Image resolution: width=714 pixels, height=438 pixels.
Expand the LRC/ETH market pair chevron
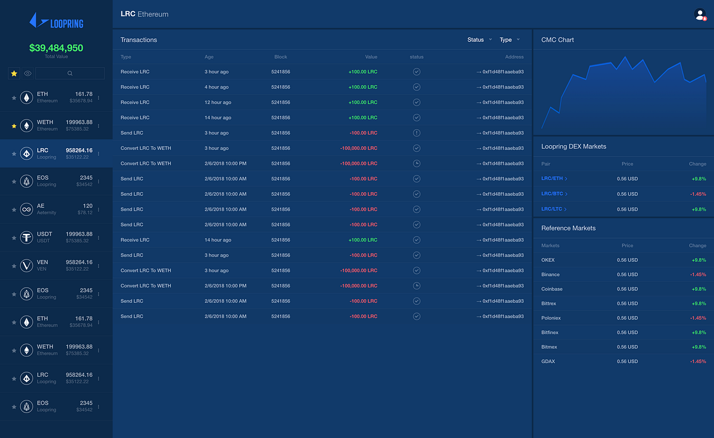pyautogui.click(x=566, y=179)
